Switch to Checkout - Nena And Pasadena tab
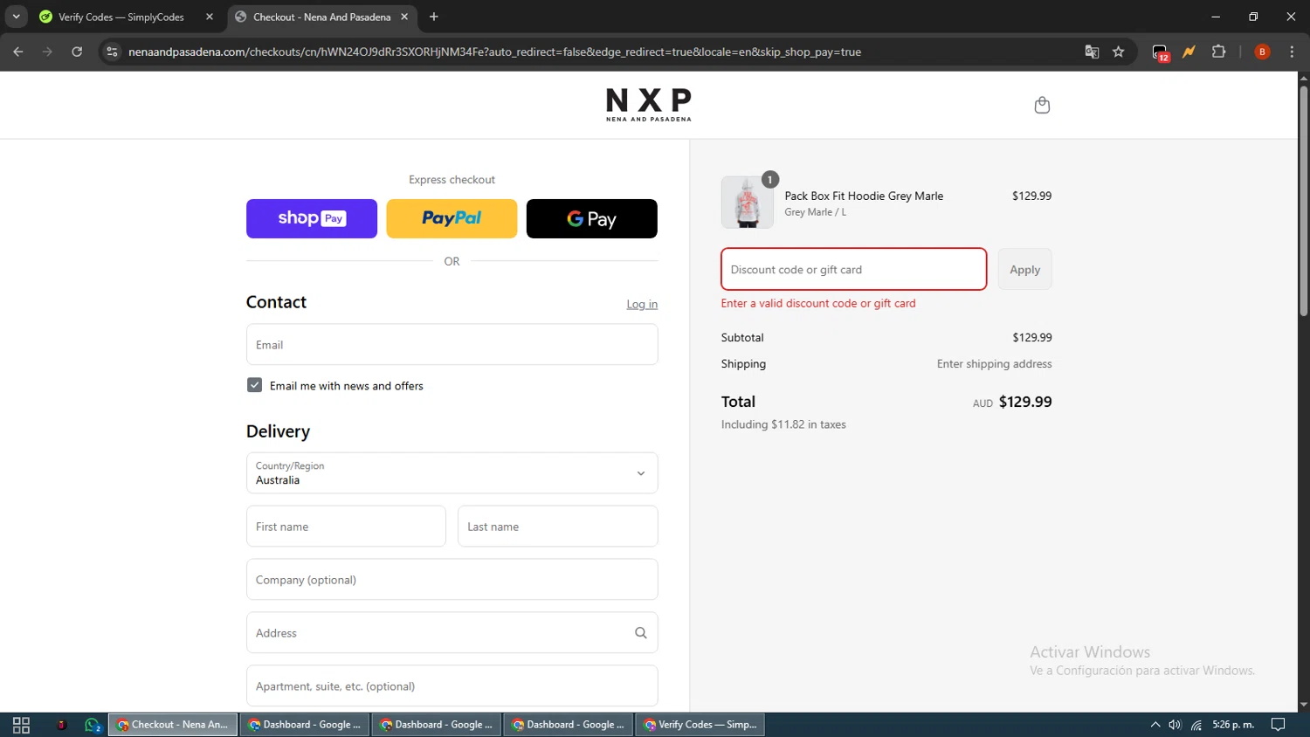Viewport: 1310px width, 737px height. (x=321, y=17)
